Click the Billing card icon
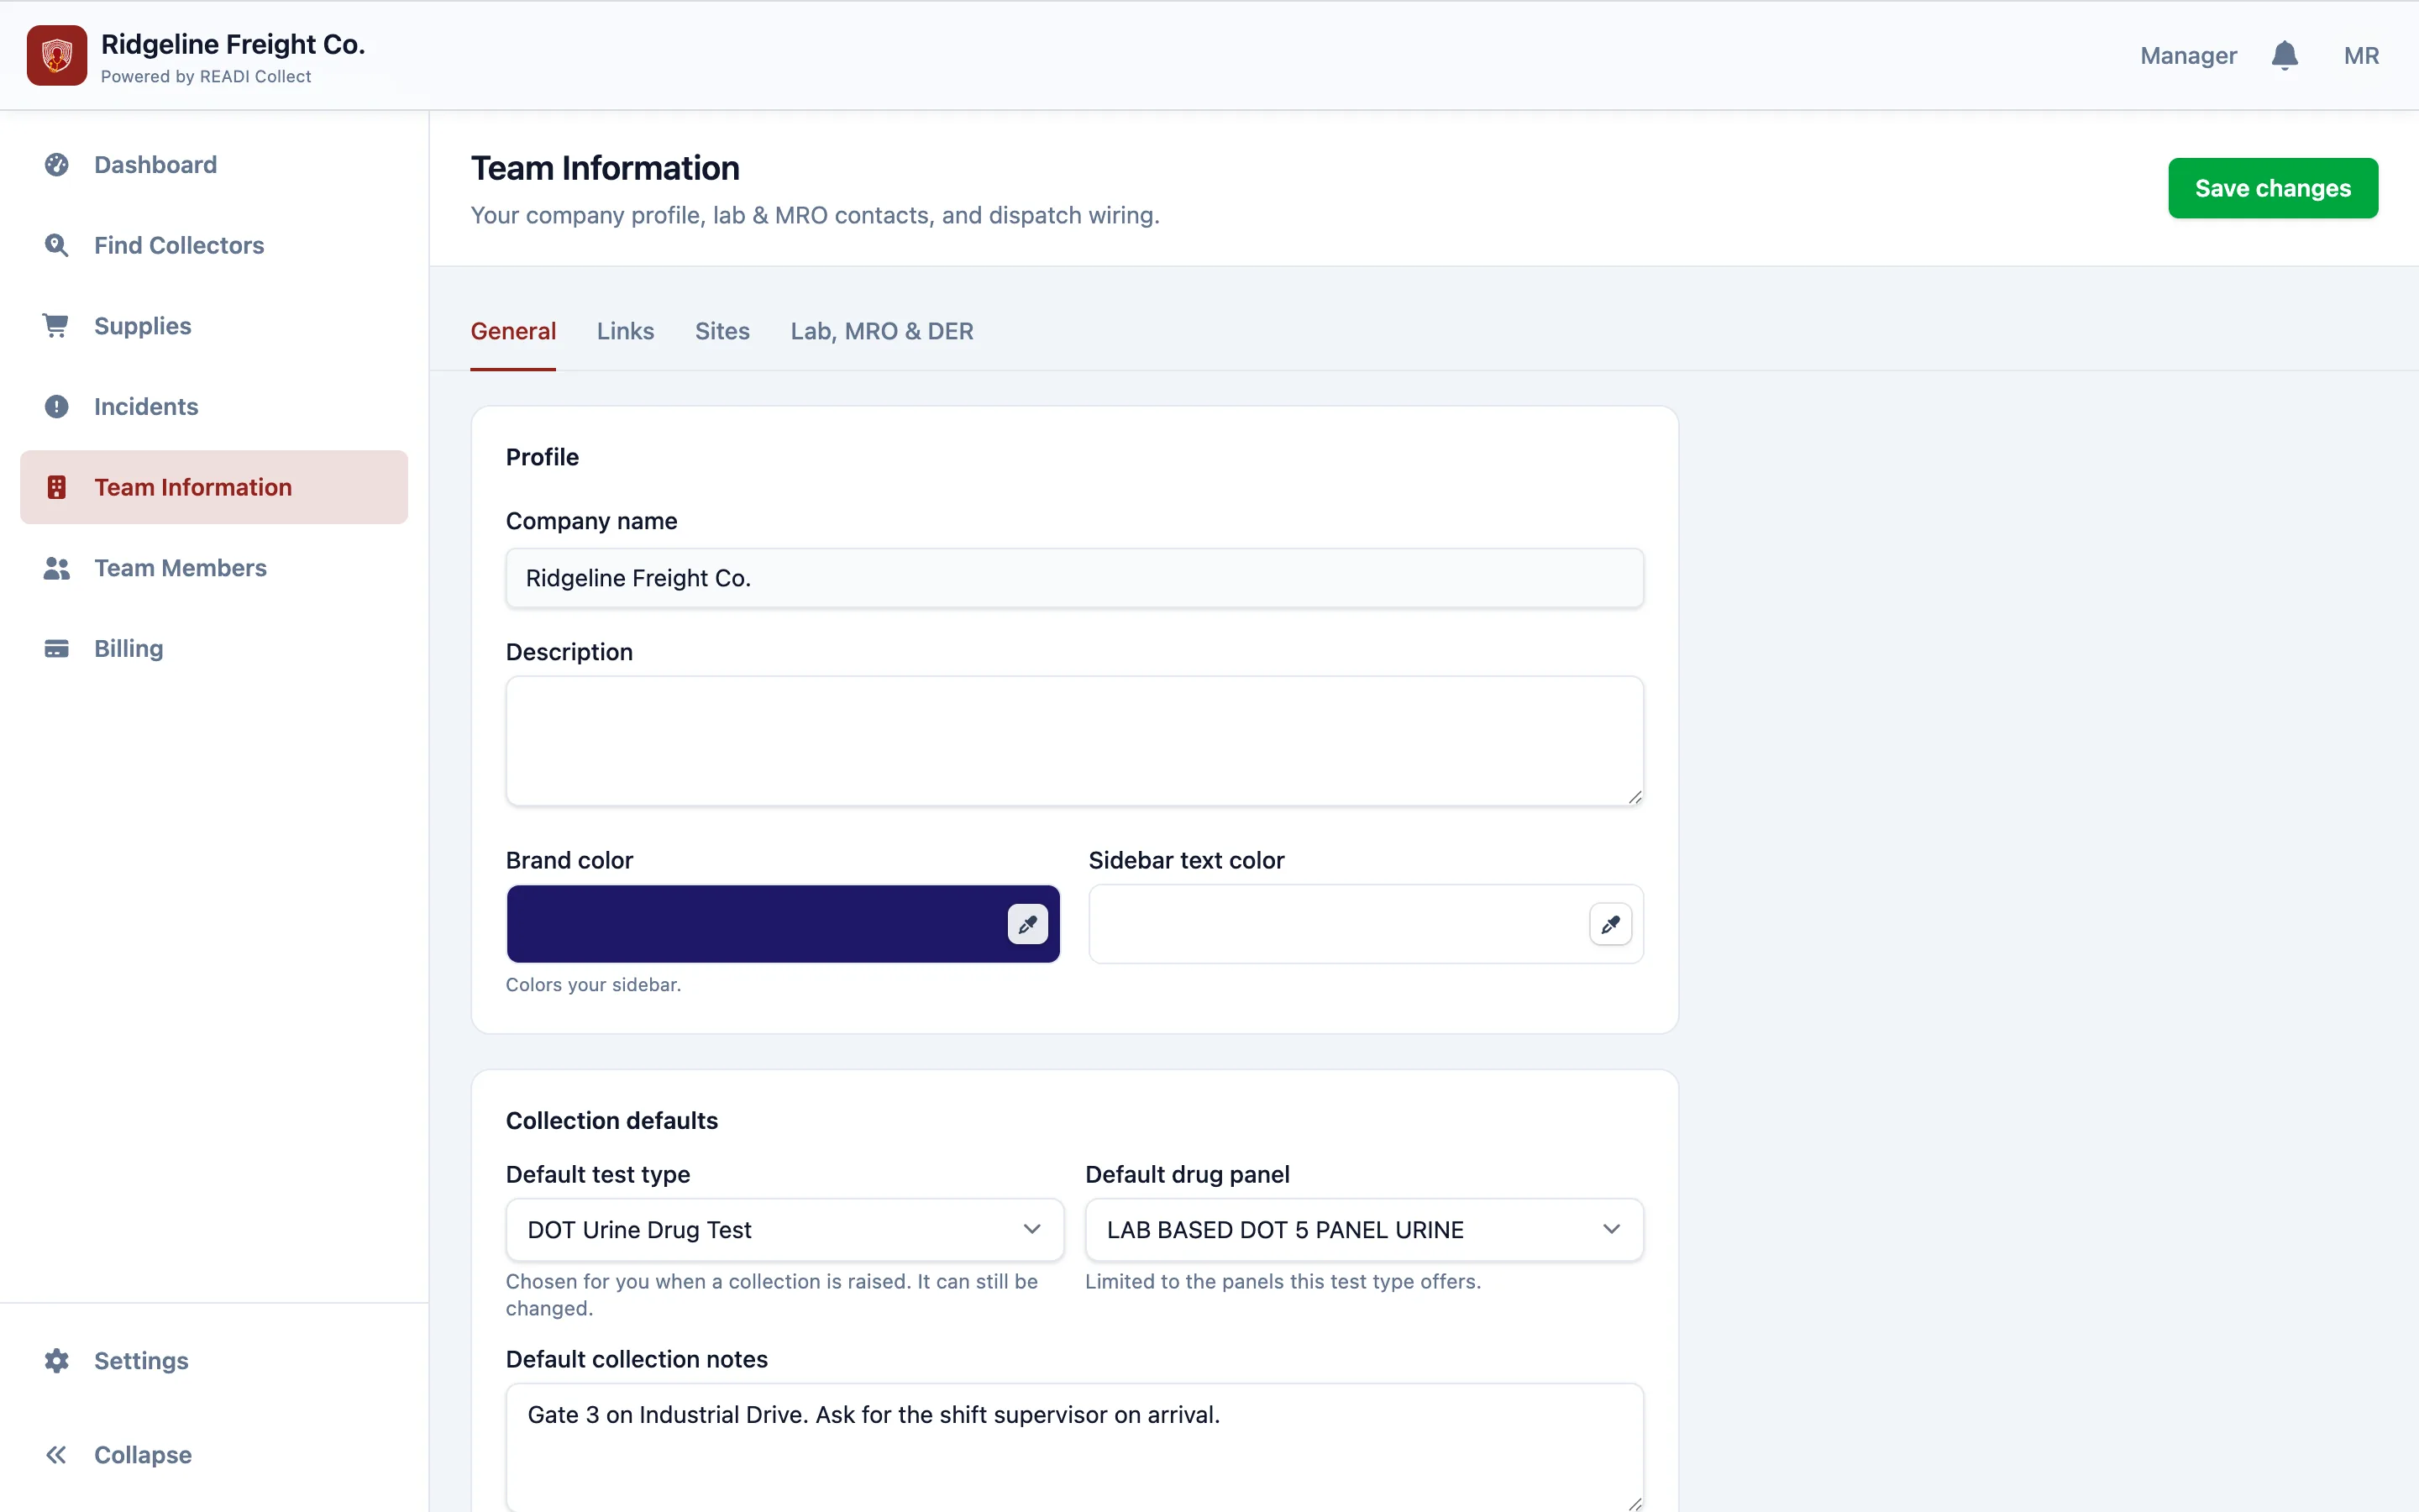Viewport: 2419px width, 1512px height. [x=57, y=648]
